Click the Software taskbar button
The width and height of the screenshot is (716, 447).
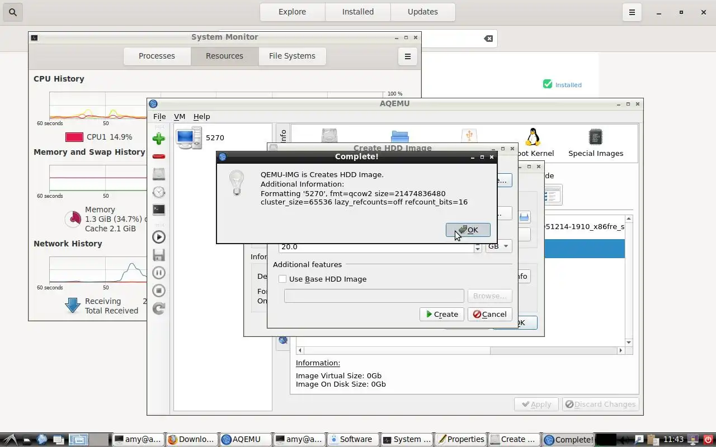click(x=351, y=439)
